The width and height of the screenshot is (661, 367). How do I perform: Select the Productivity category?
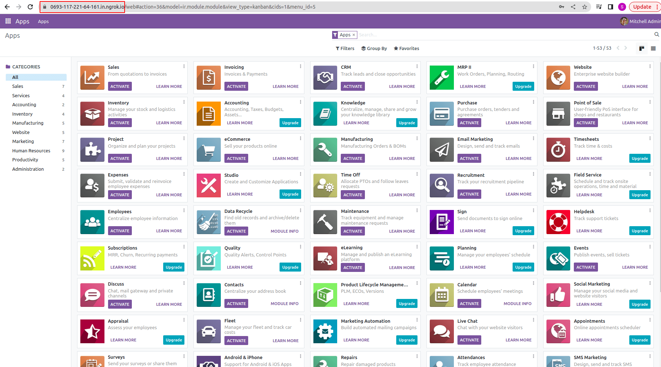coord(36,160)
